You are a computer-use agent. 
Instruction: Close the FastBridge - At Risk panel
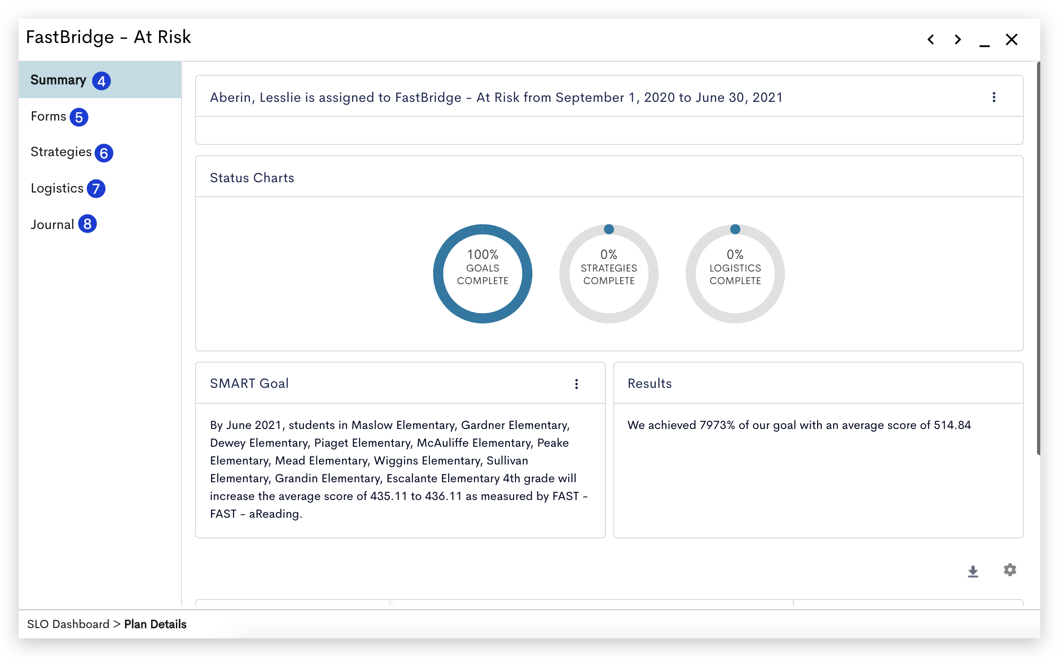pyautogui.click(x=1011, y=40)
